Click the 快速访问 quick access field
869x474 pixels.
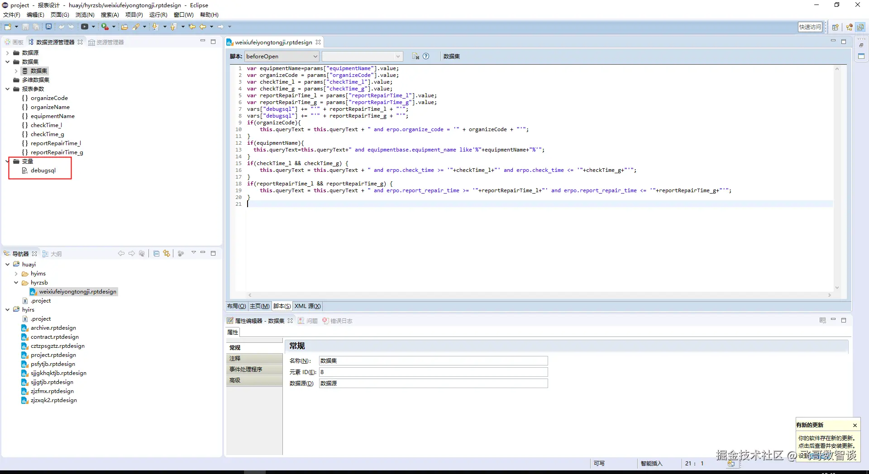click(x=810, y=27)
